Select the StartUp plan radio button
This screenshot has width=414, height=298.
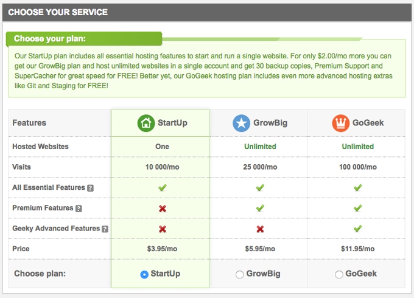coord(144,274)
